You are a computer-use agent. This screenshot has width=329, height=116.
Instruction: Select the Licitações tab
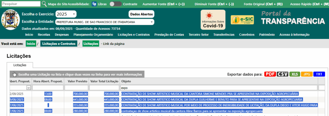click(x=20, y=65)
